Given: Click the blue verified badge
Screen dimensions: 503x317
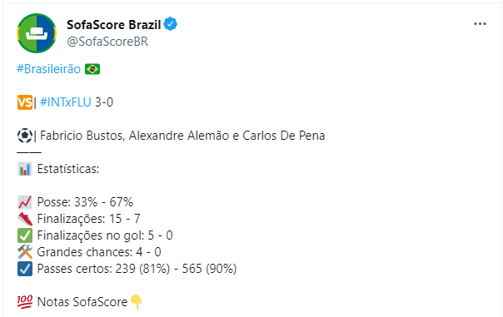Looking at the screenshot, I should tap(171, 24).
